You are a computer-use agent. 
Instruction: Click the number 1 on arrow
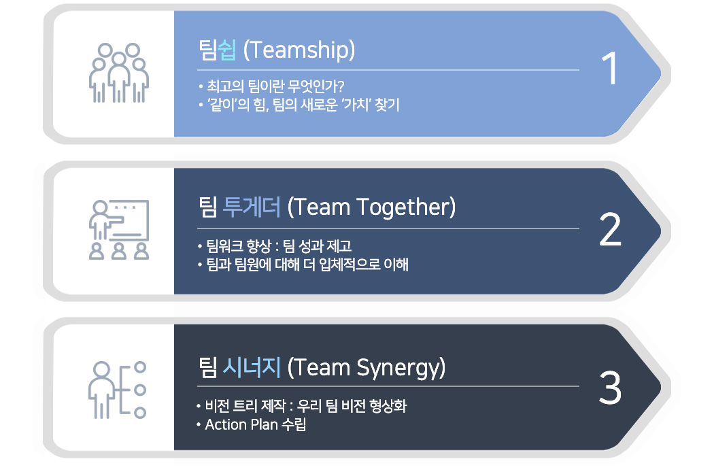[x=610, y=68]
